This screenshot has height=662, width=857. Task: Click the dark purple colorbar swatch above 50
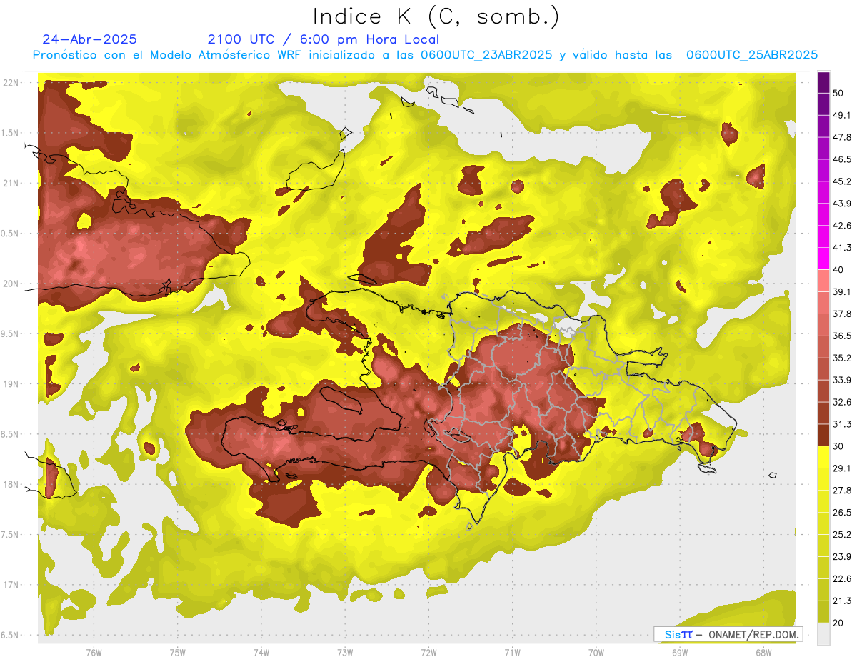click(823, 83)
